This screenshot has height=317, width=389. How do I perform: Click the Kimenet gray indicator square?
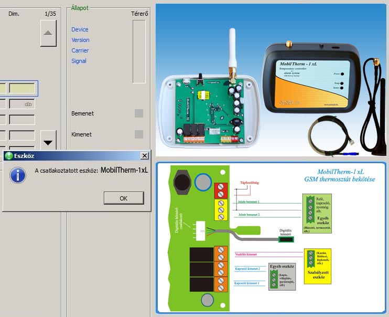pos(139,134)
